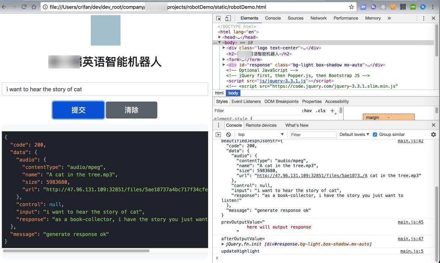
Task: Open the DOM Breakpoints tab
Action: pos(281,102)
